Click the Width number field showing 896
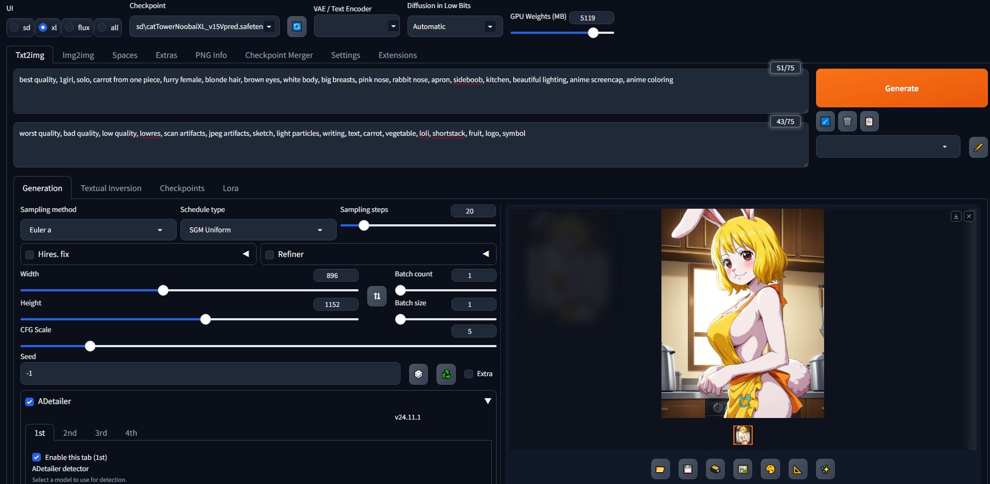Image resolution: width=990 pixels, height=484 pixels. [336, 275]
